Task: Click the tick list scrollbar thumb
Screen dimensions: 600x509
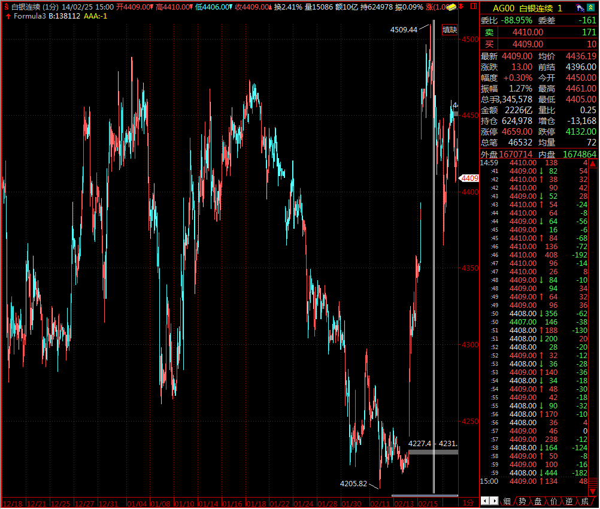Action: tap(593, 482)
